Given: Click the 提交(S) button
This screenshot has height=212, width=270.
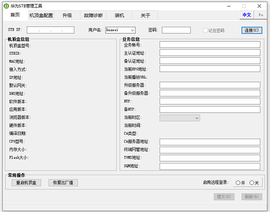Looking at the screenshot, I should click(224, 196).
